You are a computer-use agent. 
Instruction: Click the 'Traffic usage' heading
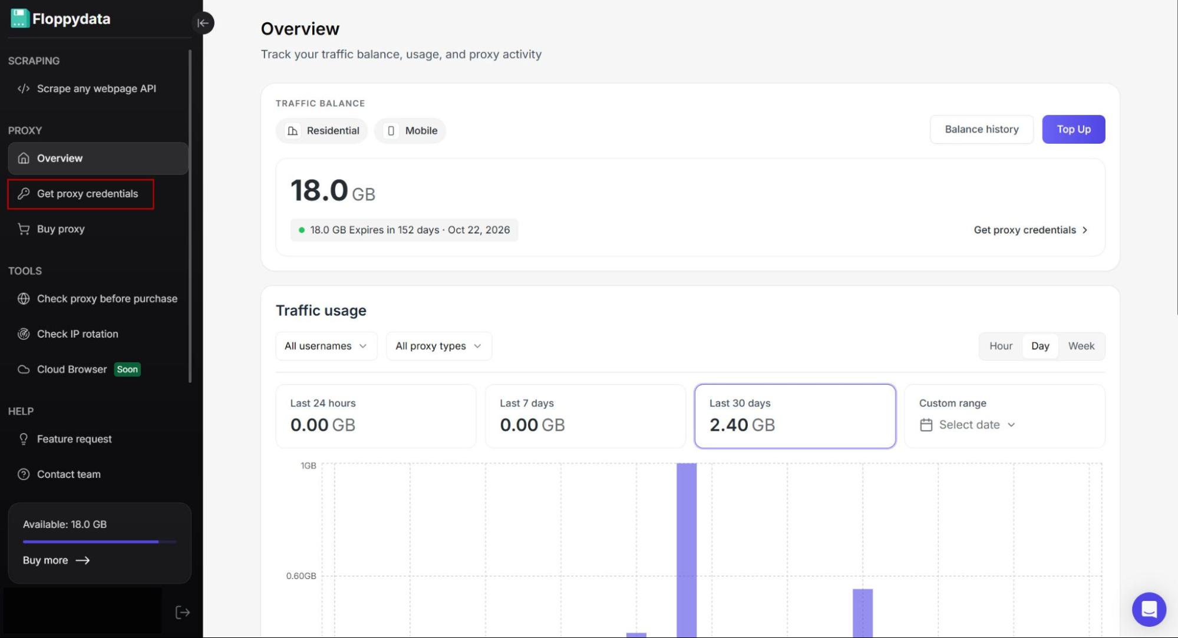point(321,310)
